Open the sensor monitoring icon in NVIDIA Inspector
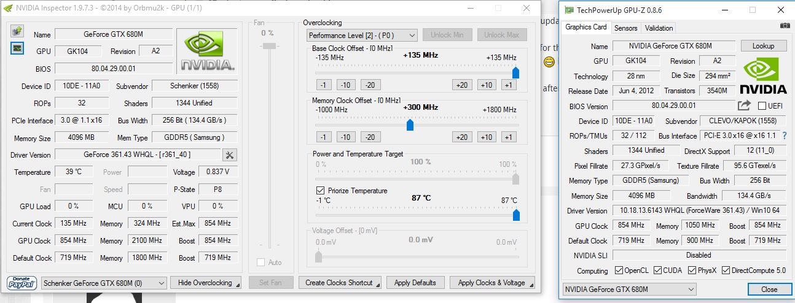Screen dimensions: 795x303 [17, 48]
